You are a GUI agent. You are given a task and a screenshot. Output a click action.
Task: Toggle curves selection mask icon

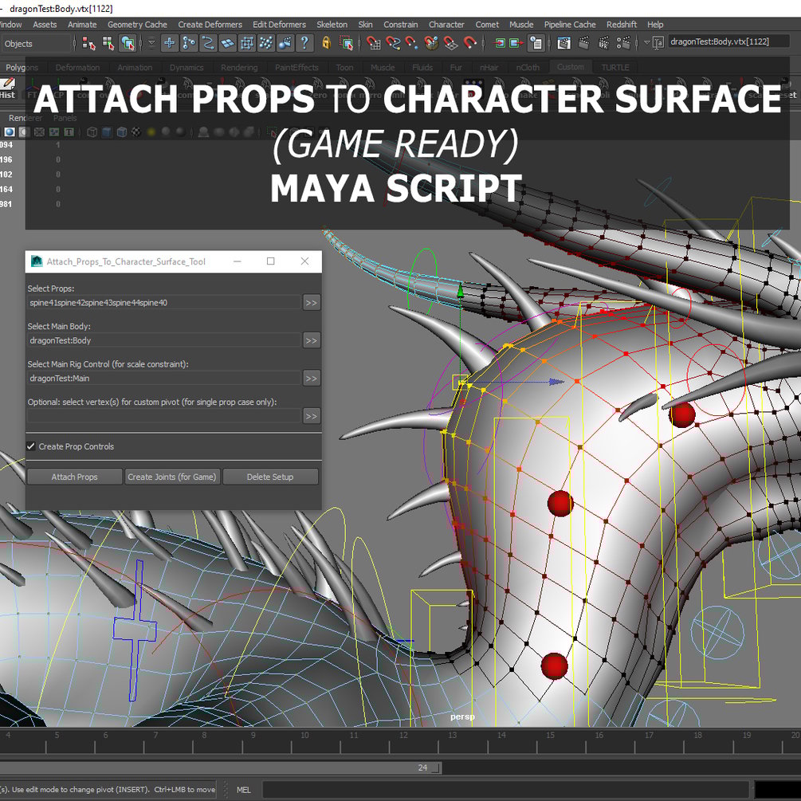208,44
